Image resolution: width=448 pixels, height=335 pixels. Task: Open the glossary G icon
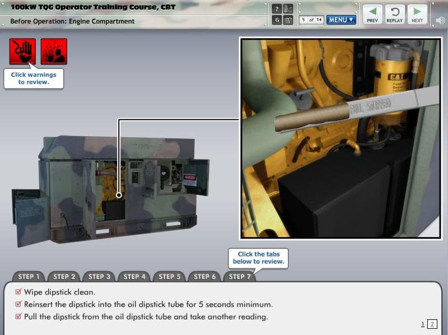pyautogui.click(x=277, y=20)
